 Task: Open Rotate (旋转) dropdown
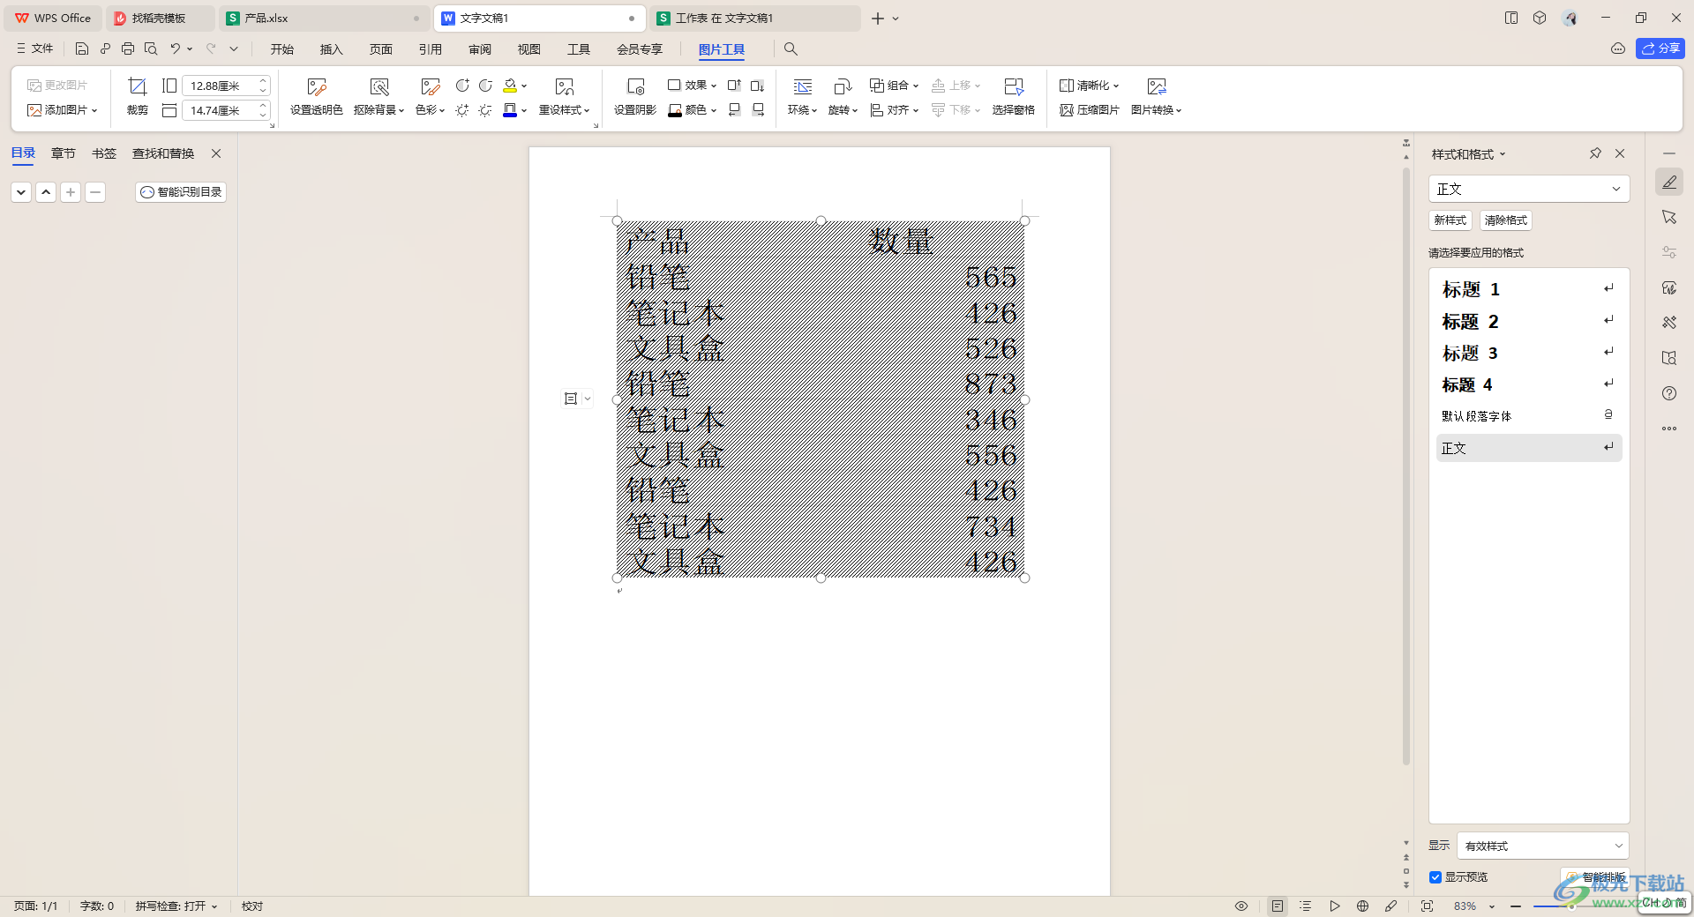(843, 96)
